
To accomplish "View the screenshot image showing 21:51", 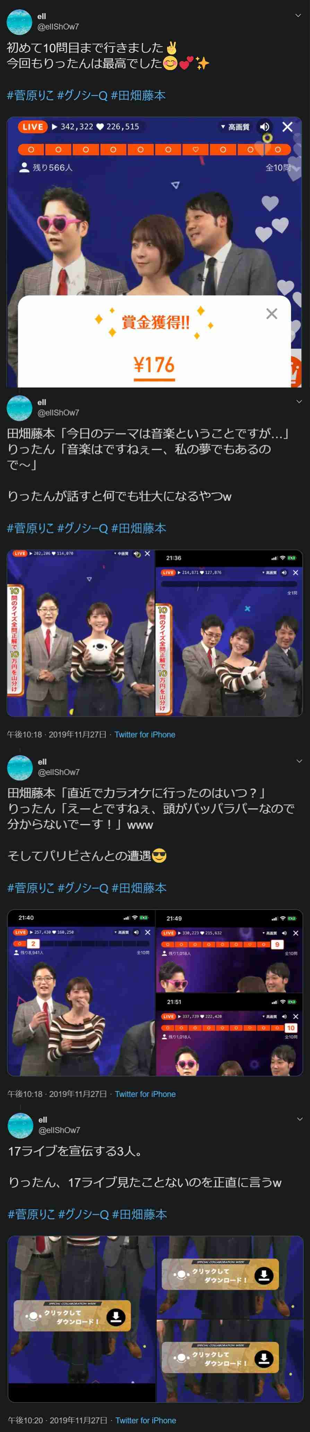I will (x=230, y=1034).
